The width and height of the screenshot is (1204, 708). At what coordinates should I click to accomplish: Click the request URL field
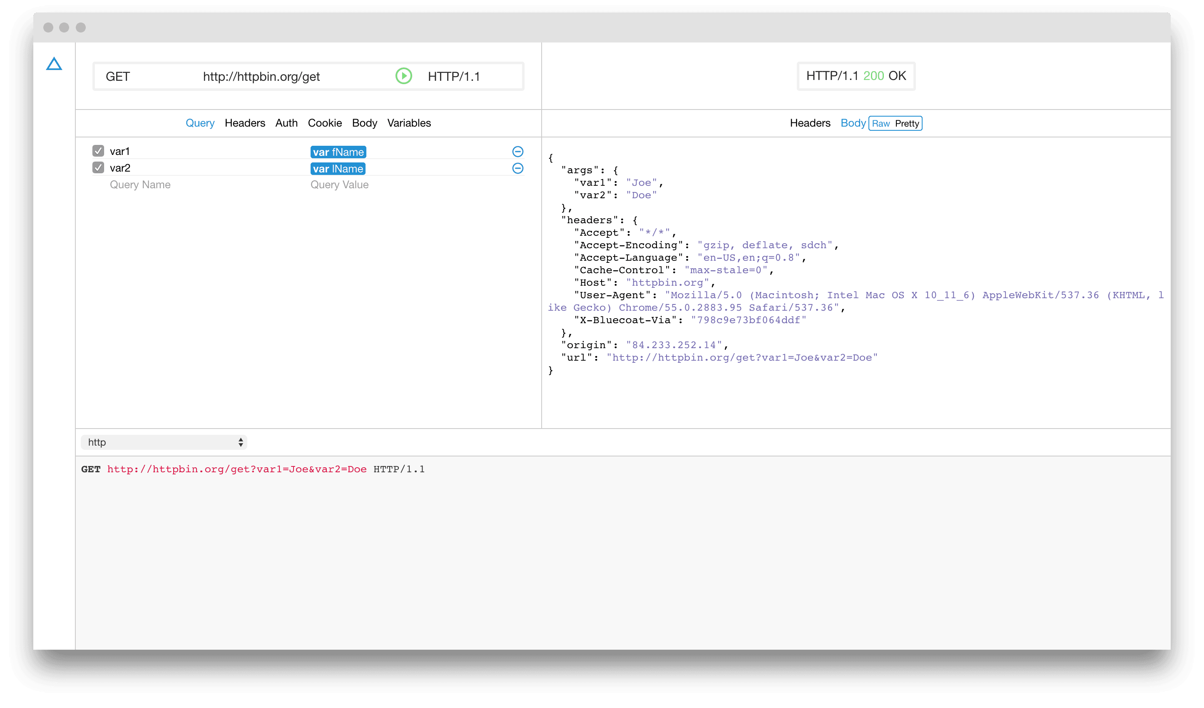pos(261,77)
